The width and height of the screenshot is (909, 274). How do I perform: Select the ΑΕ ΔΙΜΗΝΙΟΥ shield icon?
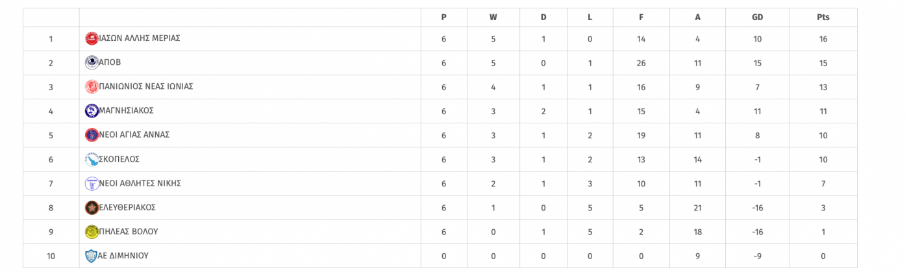(92, 256)
